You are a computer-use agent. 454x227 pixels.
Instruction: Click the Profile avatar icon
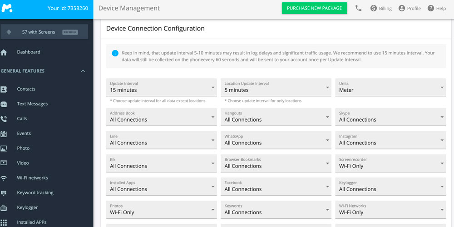pyautogui.click(x=402, y=8)
